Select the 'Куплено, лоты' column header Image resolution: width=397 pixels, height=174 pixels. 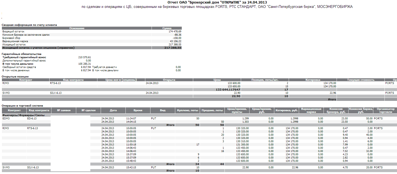(x=187, y=110)
